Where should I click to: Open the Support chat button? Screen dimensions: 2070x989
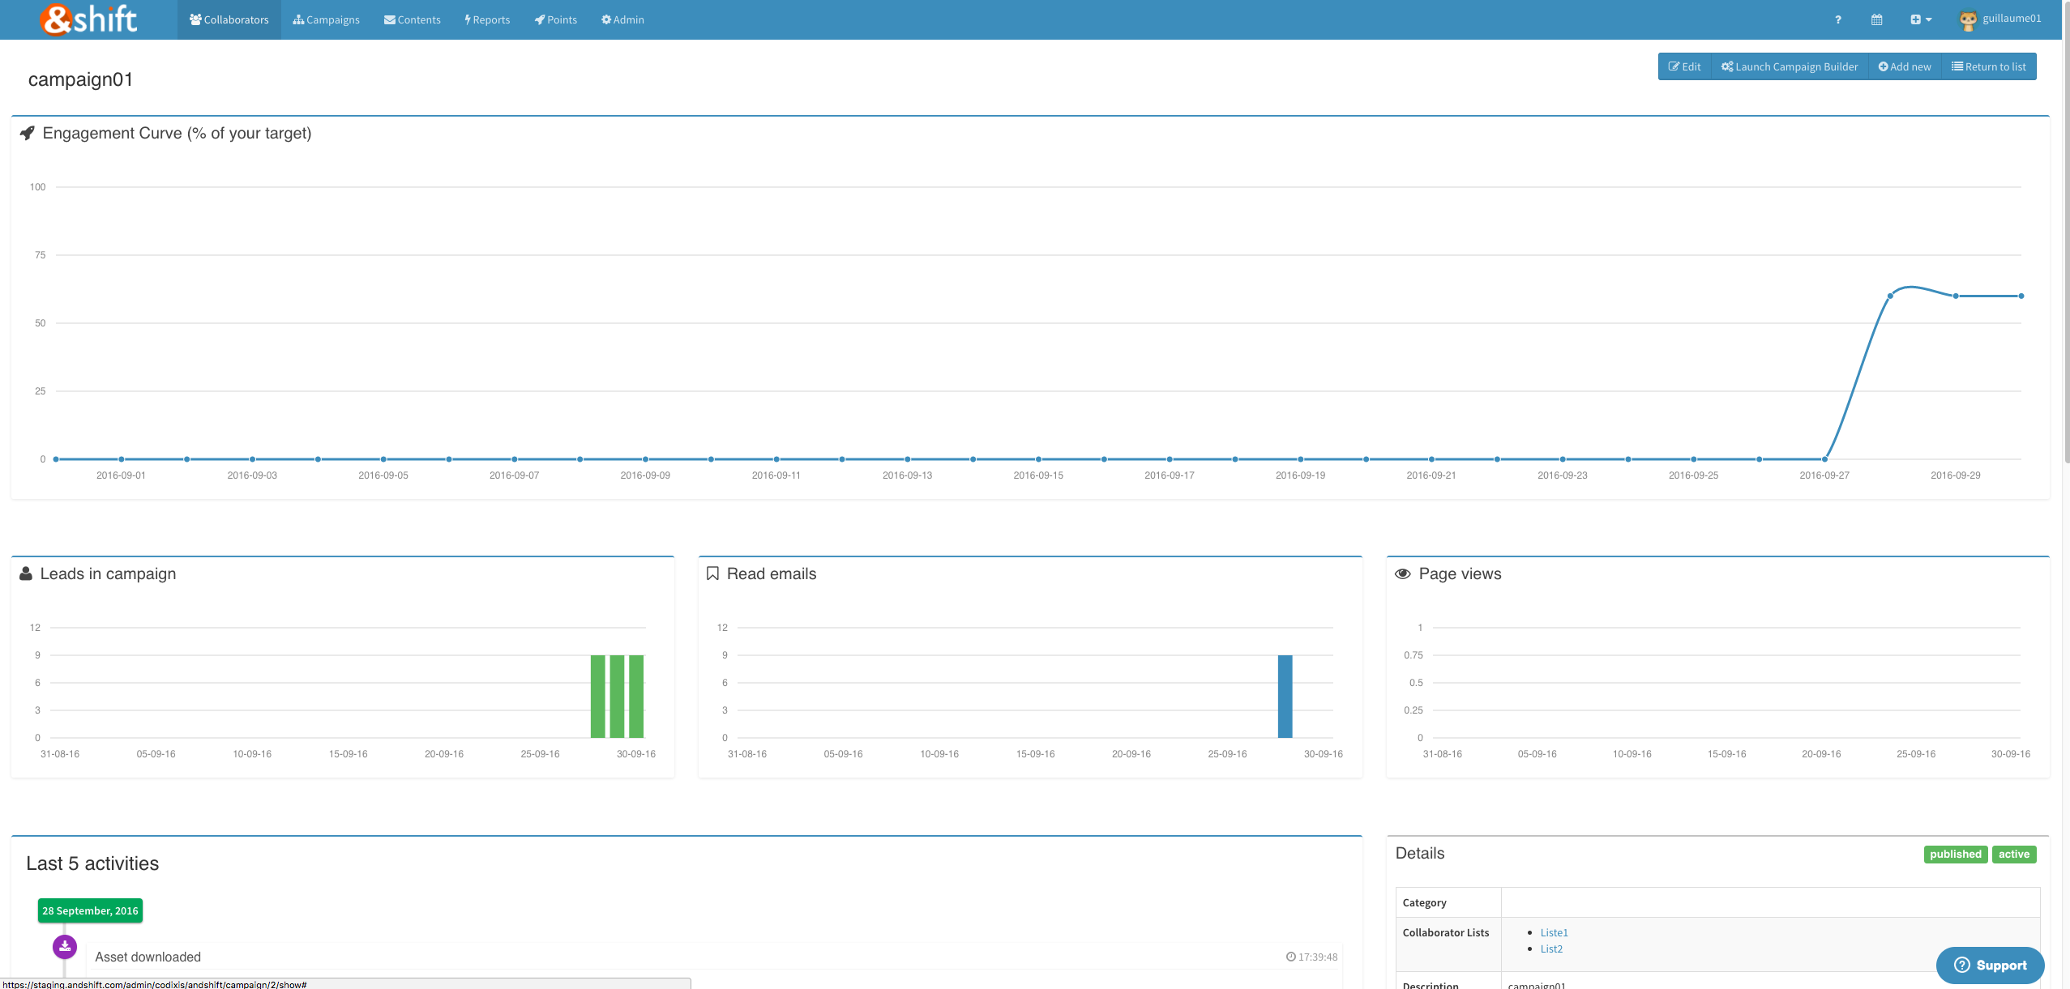(x=1990, y=965)
